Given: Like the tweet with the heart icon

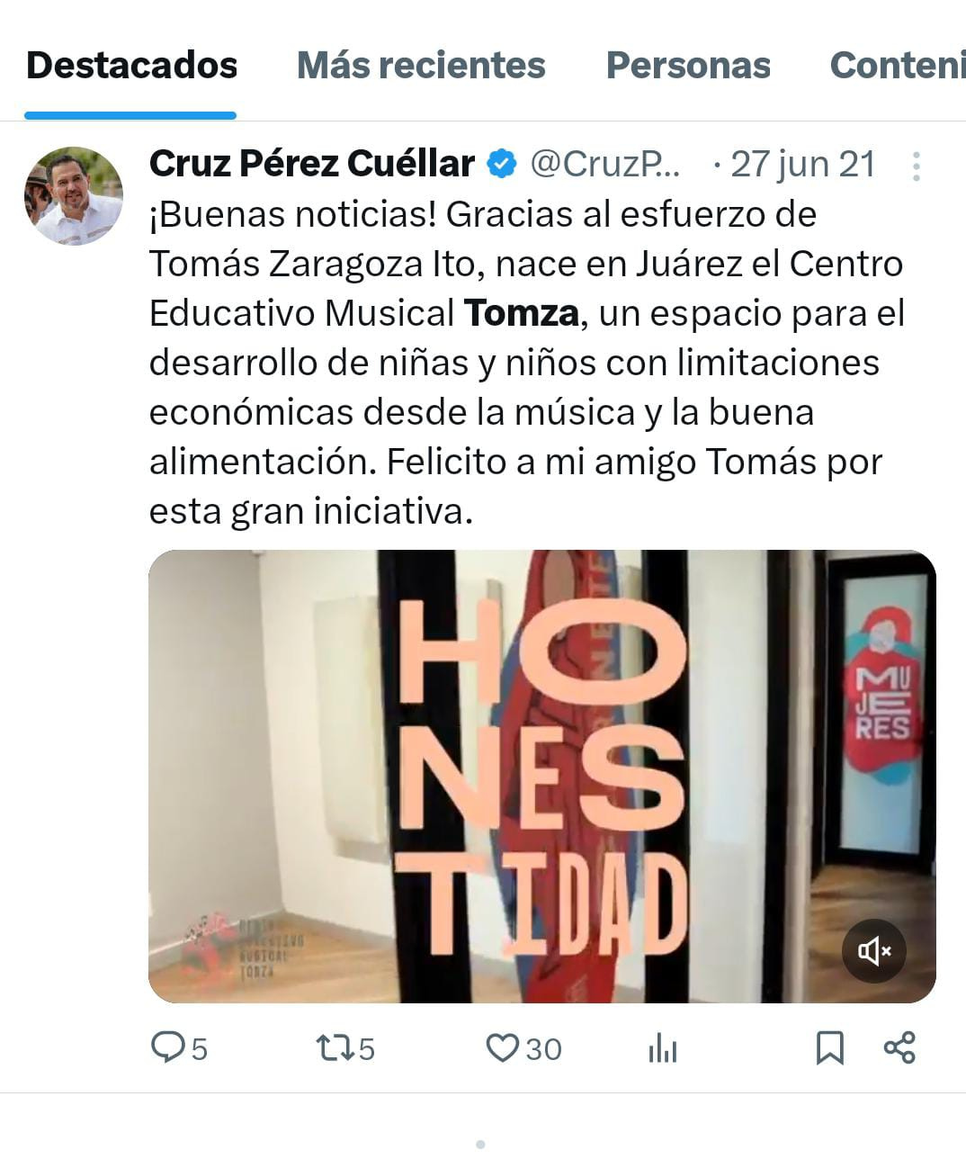Looking at the screenshot, I should [503, 1047].
